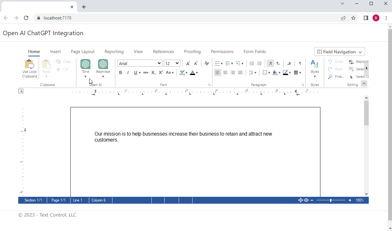Select the Format Painter icon

206,63
